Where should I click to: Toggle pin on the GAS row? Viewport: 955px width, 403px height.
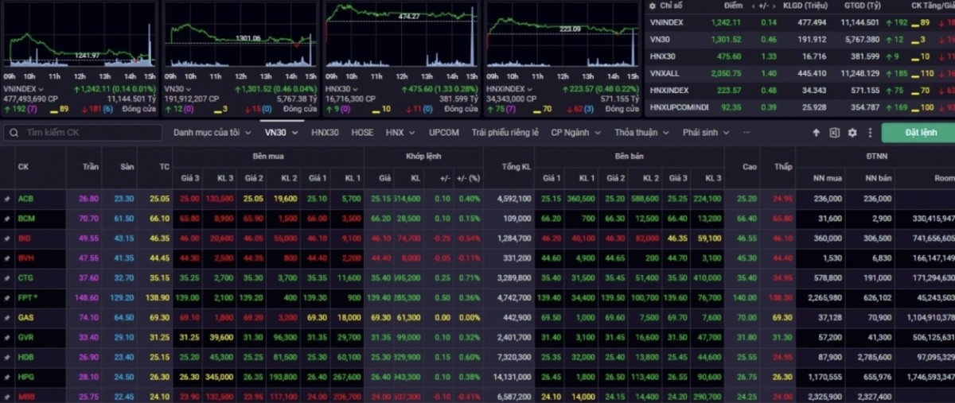tap(7, 317)
